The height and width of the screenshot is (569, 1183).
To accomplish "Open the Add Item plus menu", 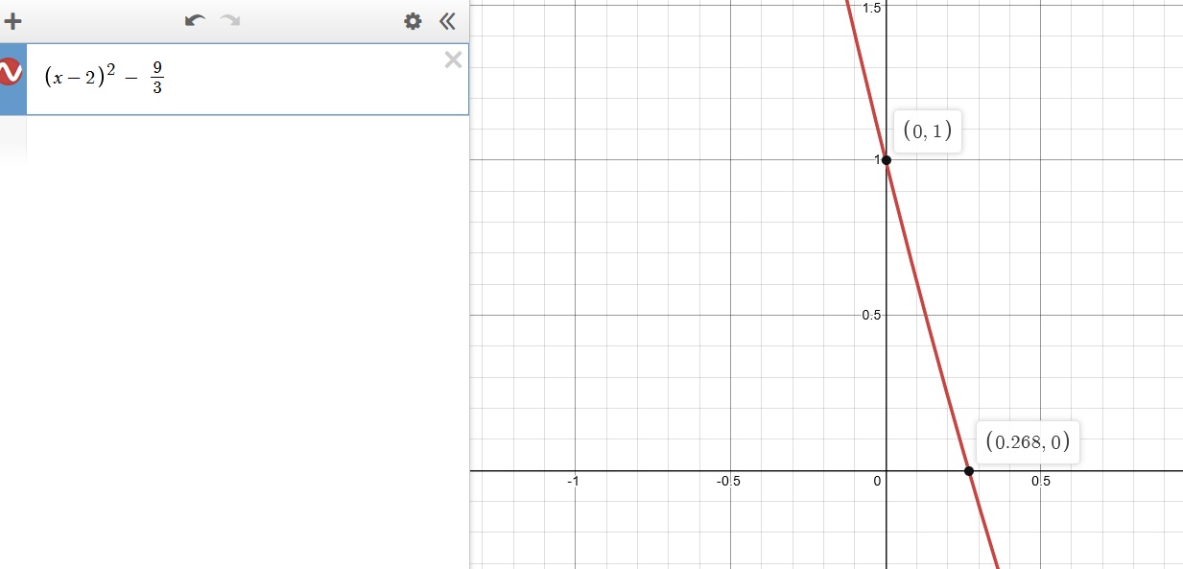I will click(13, 21).
